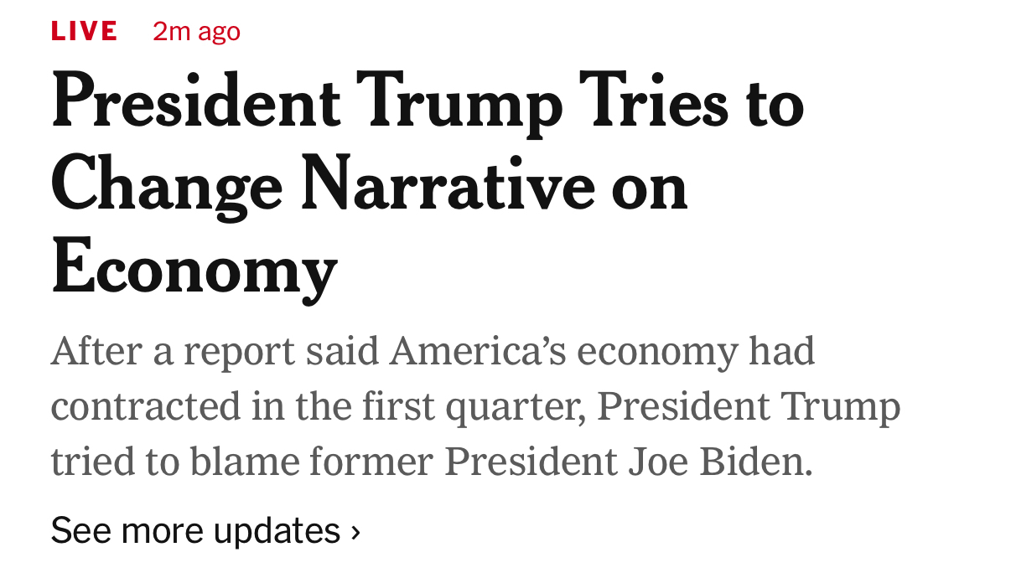Click the word "contracted" in the summary
Image resolution: width=1011 pixels, height=573 pixels.
tap(143, 407)
